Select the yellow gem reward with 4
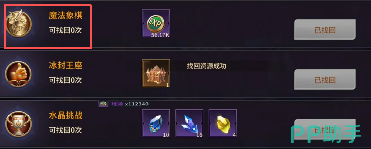This screenshot has height=149, width=371. (223, 123)
